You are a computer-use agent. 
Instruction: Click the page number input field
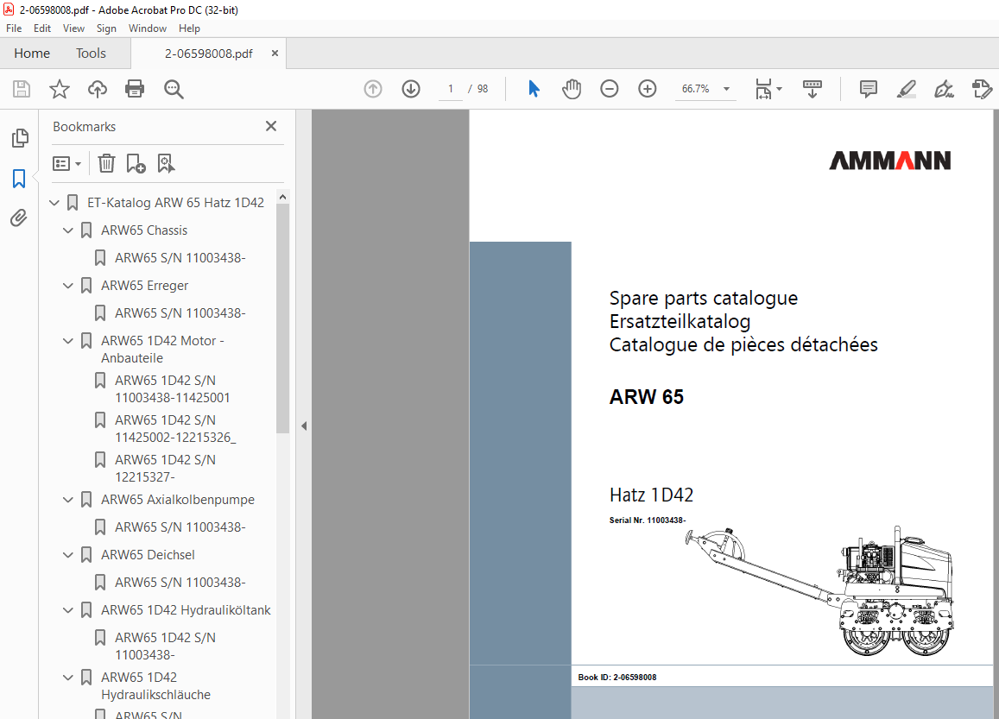point(451,89)
